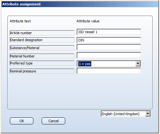Select the Standard designation attribute text box
This screenshot has width=160, height=134.
42,40
